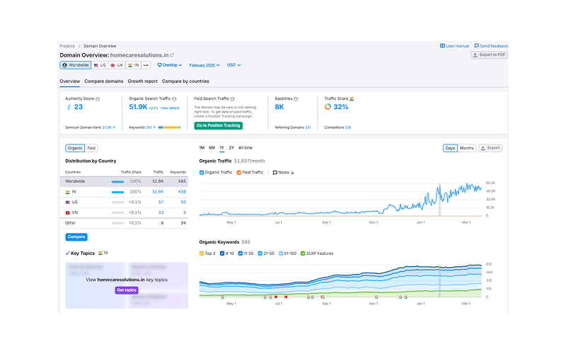The image size is (566, 354).
Task: Open the USD currency dropdown
Action: (x=233, y=65)
